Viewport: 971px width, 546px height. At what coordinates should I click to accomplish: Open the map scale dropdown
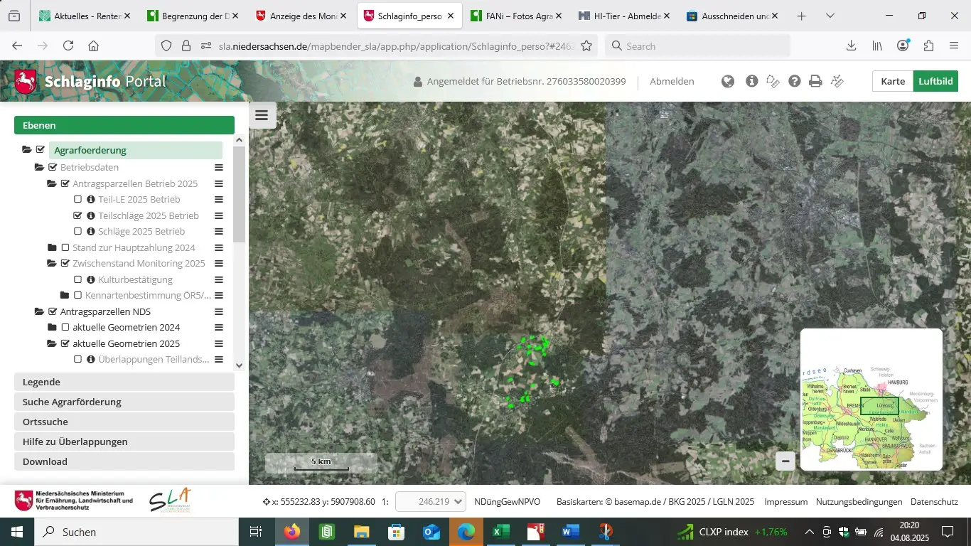pyautogui.click(x=430, y=501)
